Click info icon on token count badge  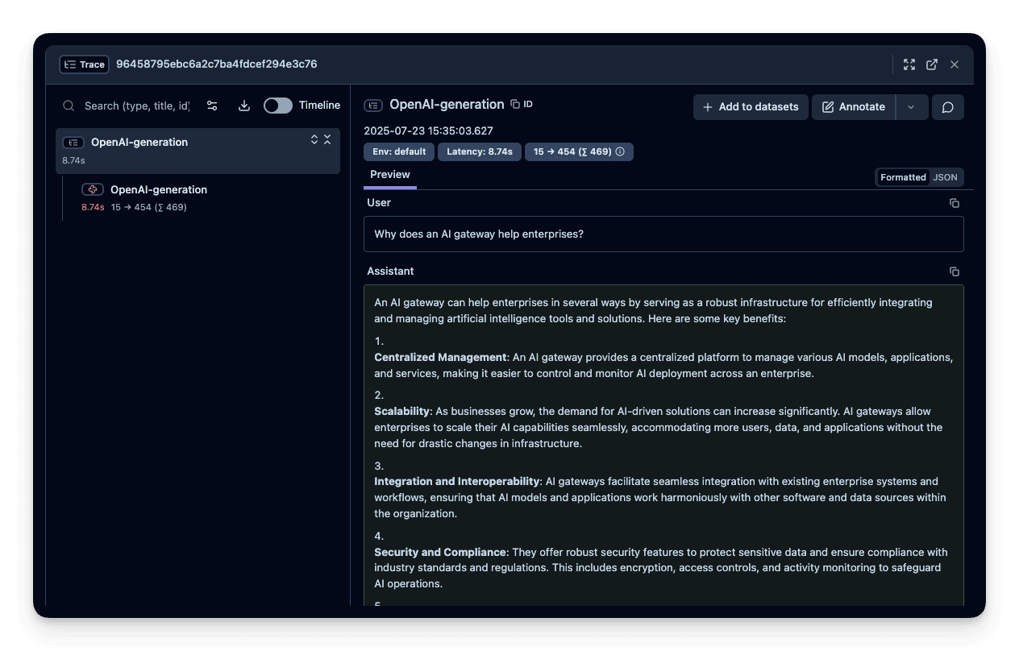pos(620,151)
